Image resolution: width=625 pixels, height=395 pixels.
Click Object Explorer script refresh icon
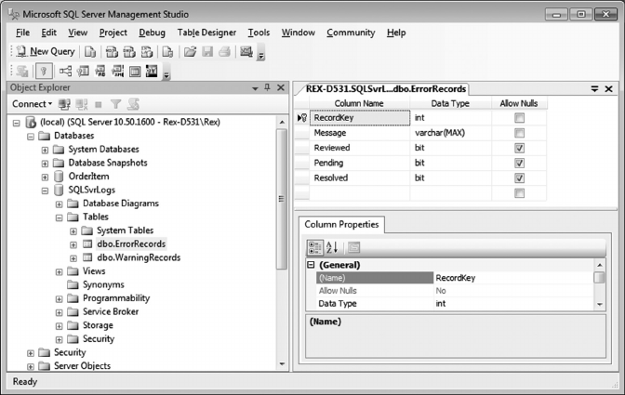[x=134, y=104]
